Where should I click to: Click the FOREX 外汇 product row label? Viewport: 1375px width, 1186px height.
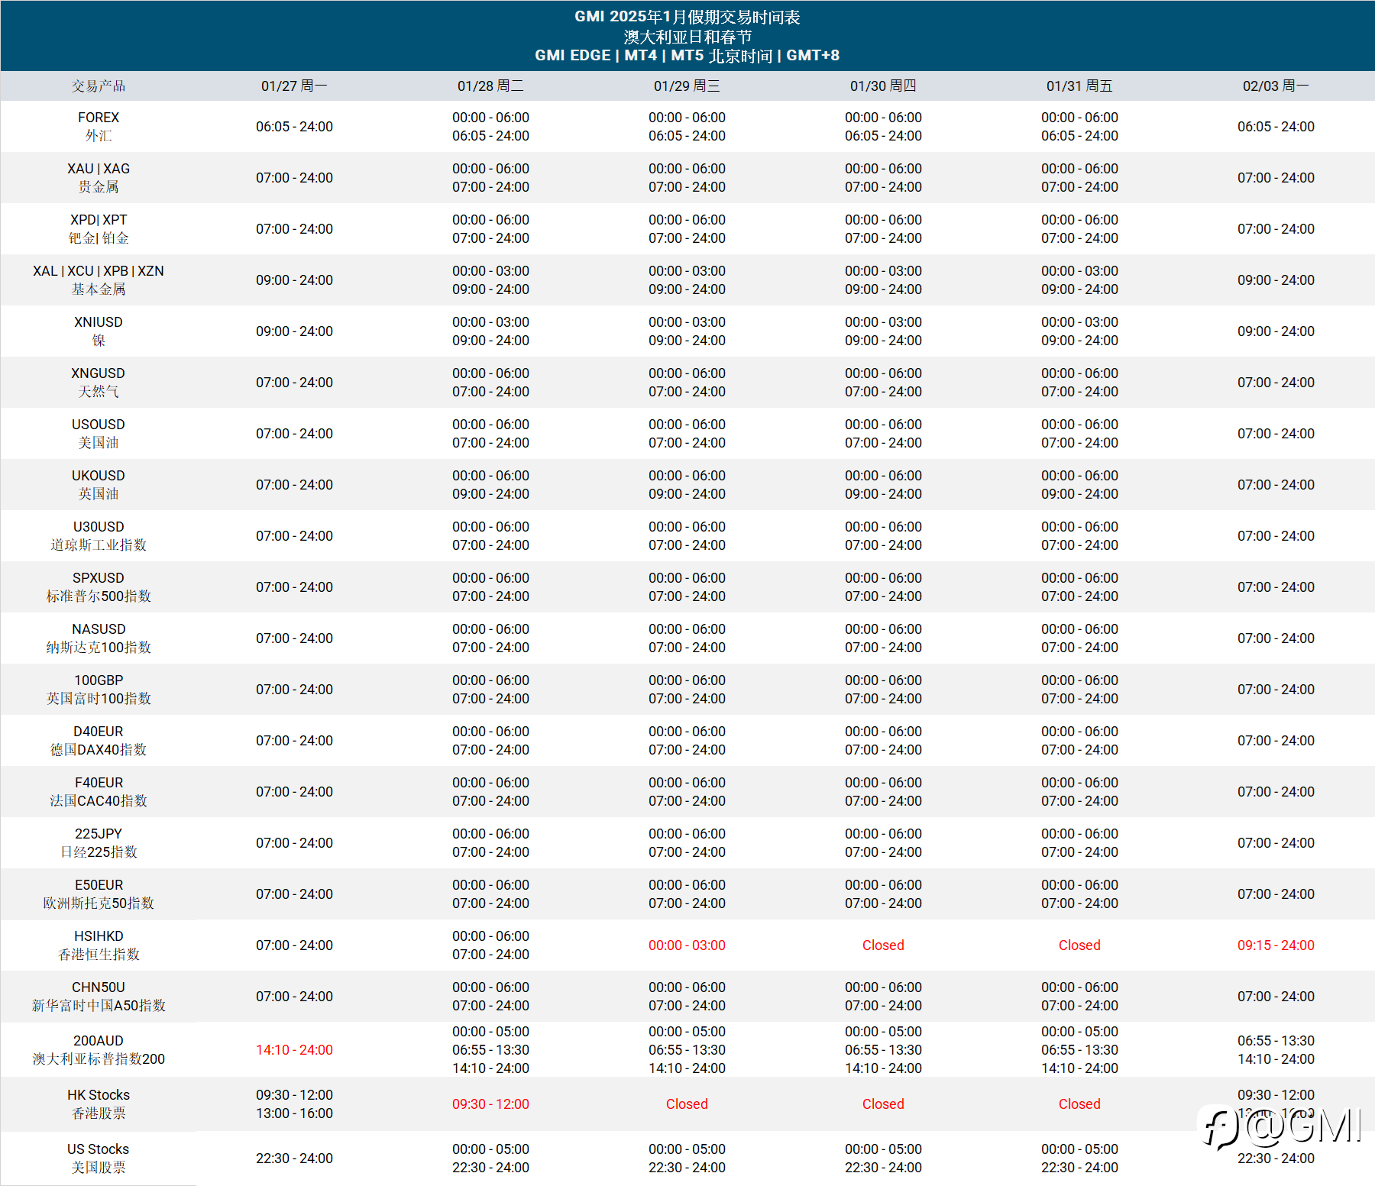tap(99, 127)
